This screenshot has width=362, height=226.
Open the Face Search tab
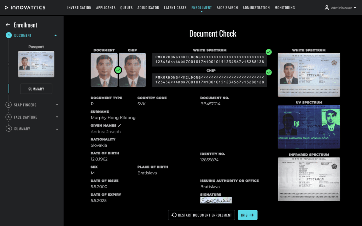[227, 8]
